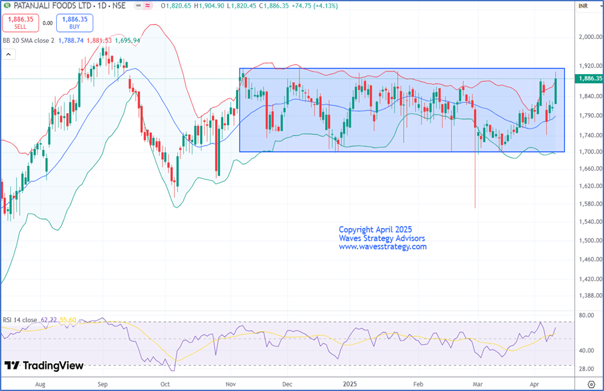Viewport: 604px width, 391px height.
Task: Click the 80.00 RSI axis label
Action: coord(586,315)
